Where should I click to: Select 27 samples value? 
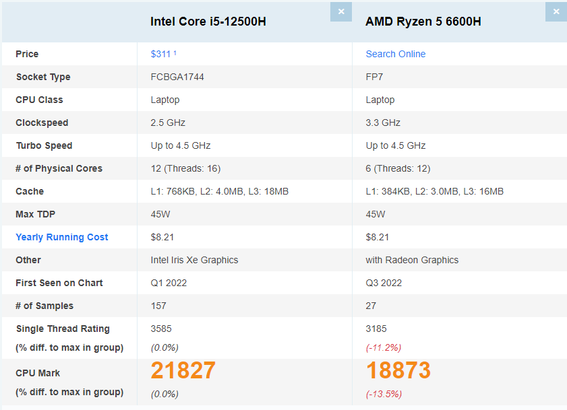pyautogui.click(x=371, y=306)
